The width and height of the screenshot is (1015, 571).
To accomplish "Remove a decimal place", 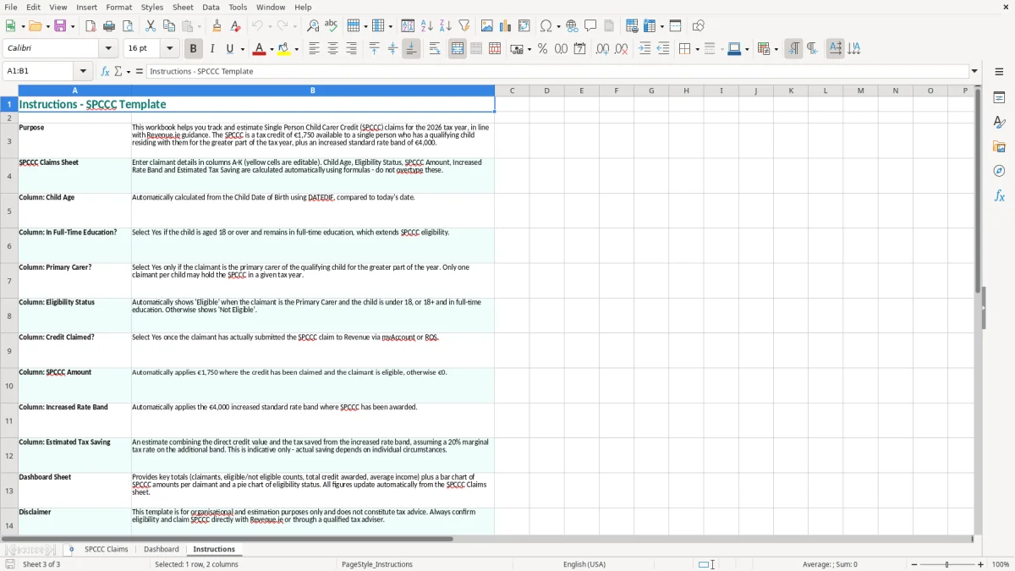I will (621, 49).
